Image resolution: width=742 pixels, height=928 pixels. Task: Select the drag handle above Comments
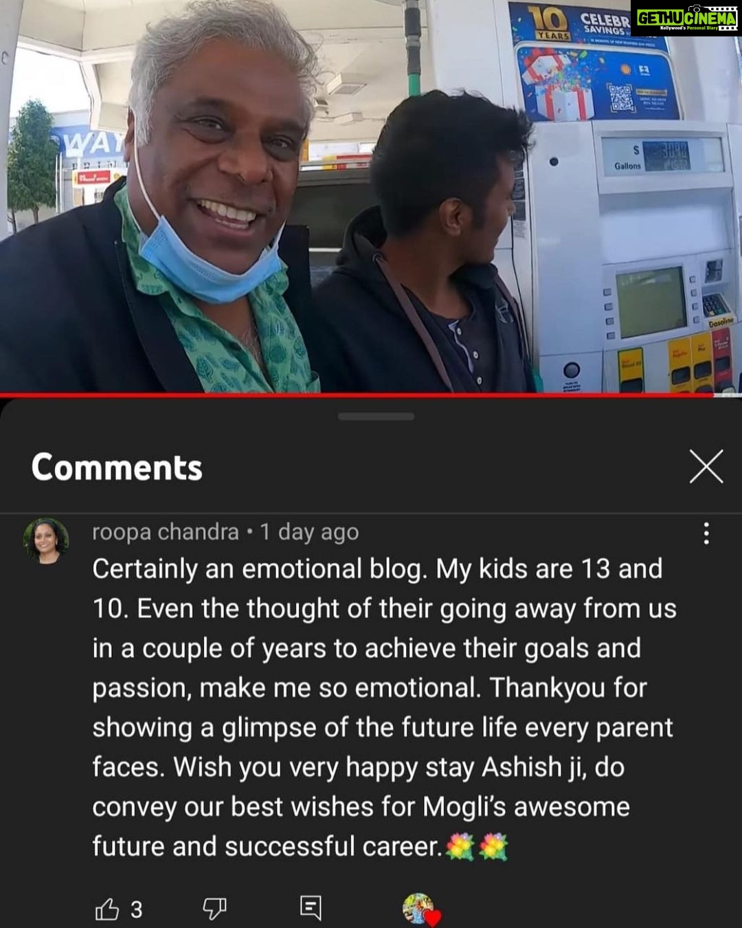(x=376, y=417)
